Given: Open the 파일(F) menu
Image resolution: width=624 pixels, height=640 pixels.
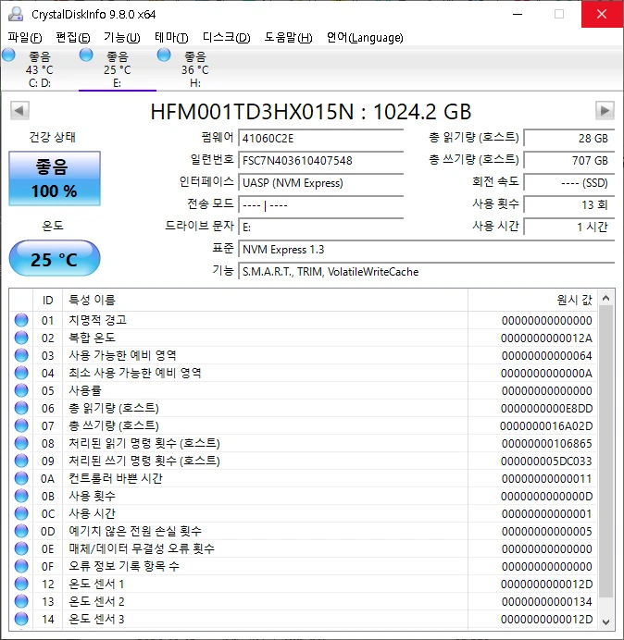Looking at the screenshot, I should tap(25, 38).
